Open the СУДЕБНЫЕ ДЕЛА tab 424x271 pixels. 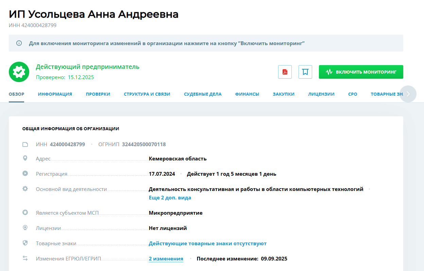pos(203,94)
